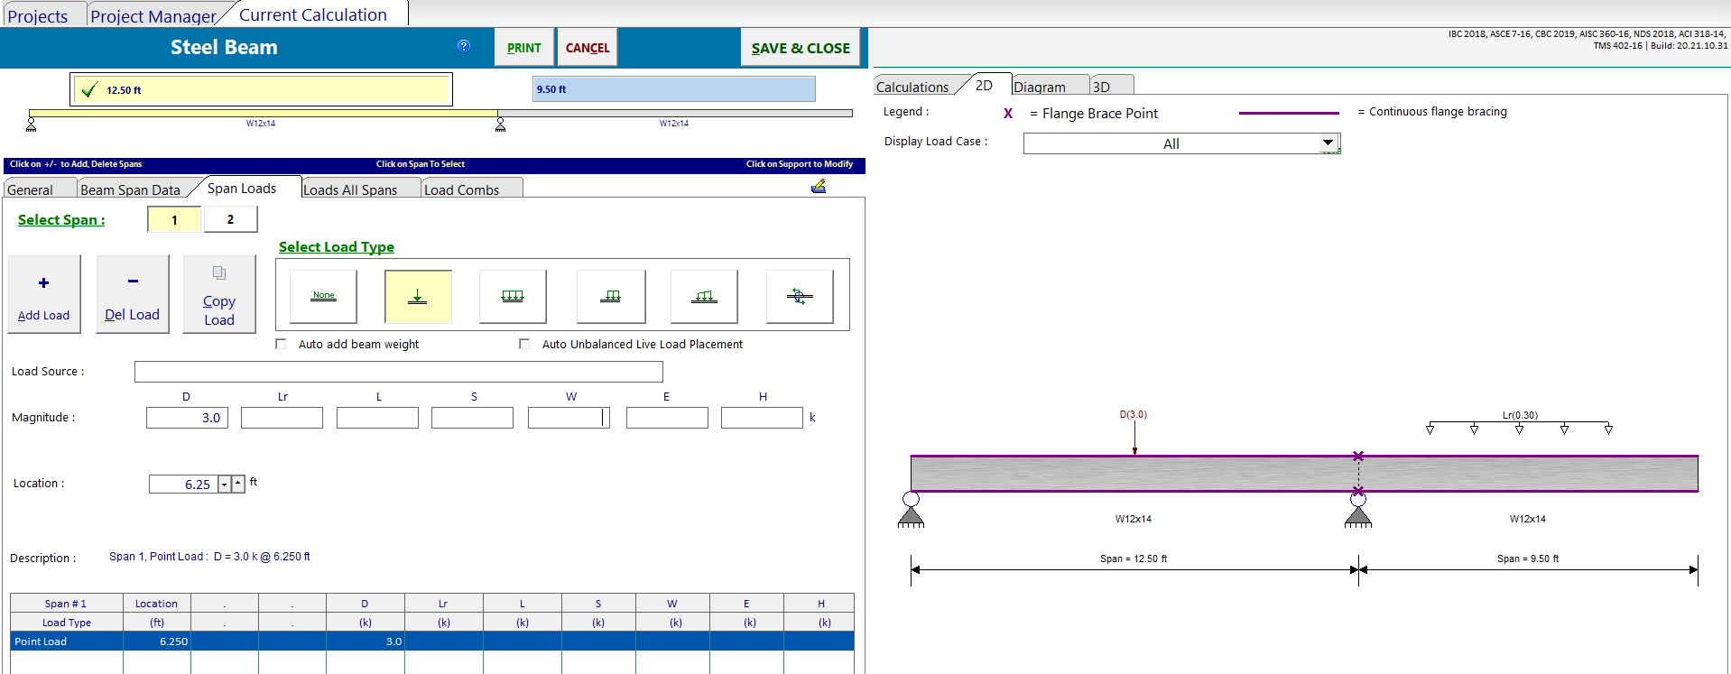The width and height of the screenshot is (1731, 674).
Task: Select the blue 9.50 ft span bar
Action: (x=674, y=89)
